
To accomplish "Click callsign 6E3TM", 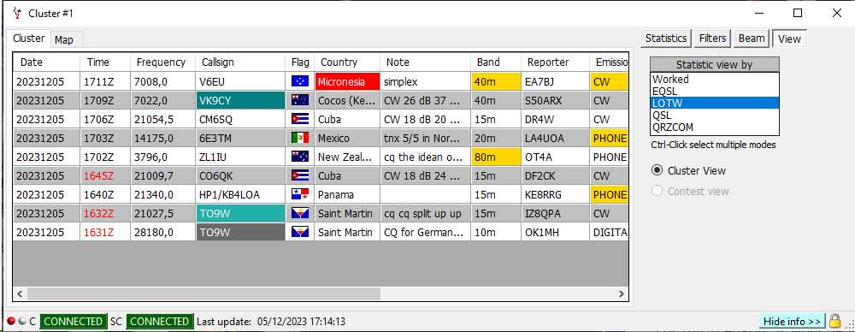I will pos(240,138).
